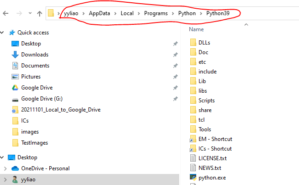Screen dimensions: 299x185
Task: Click the Back navigation arrow
Action: point(6,13)
